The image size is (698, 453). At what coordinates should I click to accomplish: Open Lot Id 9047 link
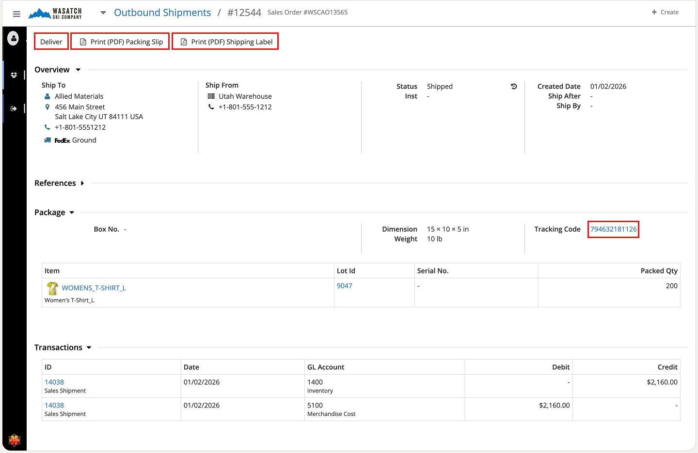(344, 286)
